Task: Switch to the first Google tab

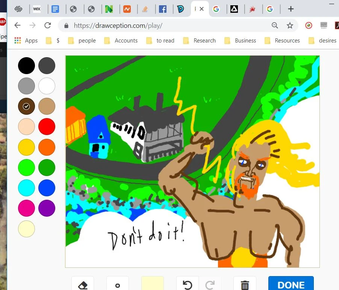Action: click(x=216, y=9)
